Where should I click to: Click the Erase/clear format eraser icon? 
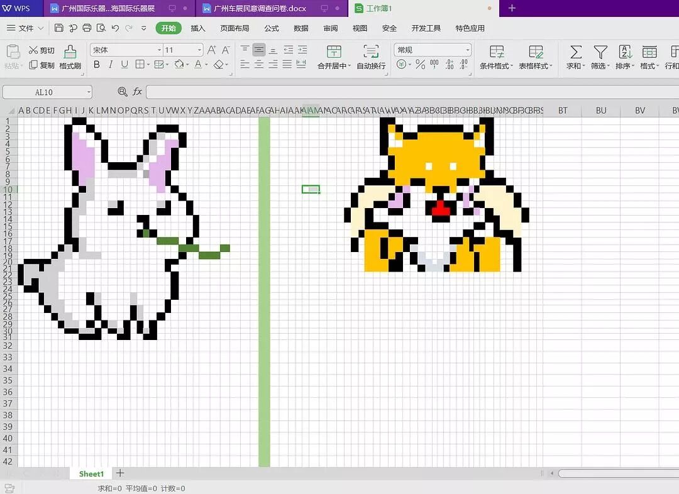click(x=219, y=65)
